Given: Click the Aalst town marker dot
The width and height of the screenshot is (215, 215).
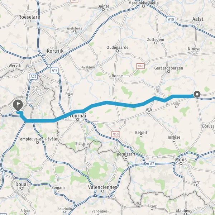Looking at the screenshot, I should (x=198, y=23).
